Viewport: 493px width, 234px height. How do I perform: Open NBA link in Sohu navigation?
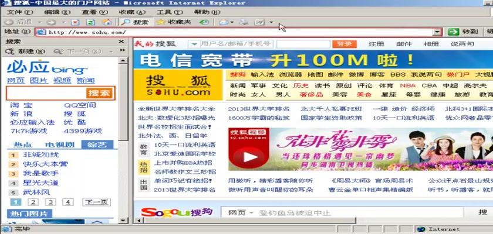pyautogui.click(x=408, y=85)
